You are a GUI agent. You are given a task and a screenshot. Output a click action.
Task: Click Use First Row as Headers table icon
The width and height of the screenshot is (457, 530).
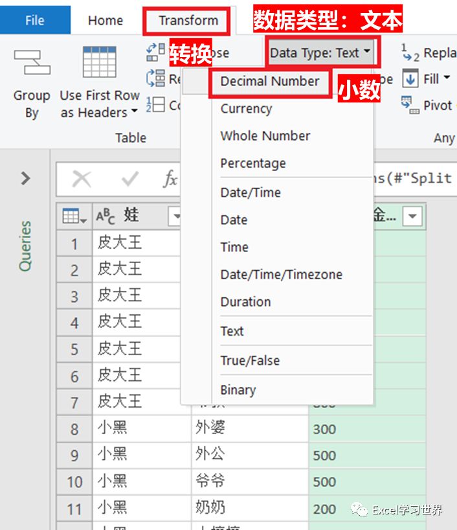pos(100,62)
